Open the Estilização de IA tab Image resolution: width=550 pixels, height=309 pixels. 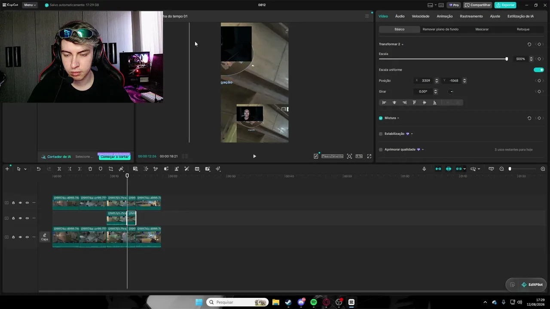coord(520,16)
